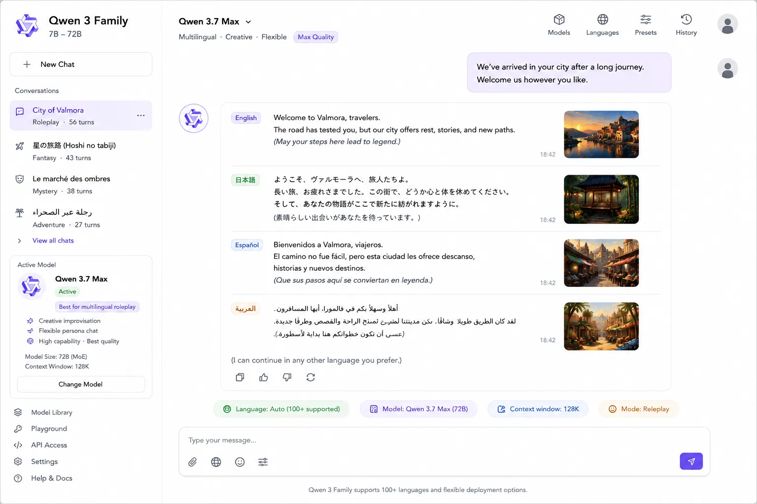Open the Presets sliders icon
This screenshot has width=757, height=504.
[x=646, y=20]
